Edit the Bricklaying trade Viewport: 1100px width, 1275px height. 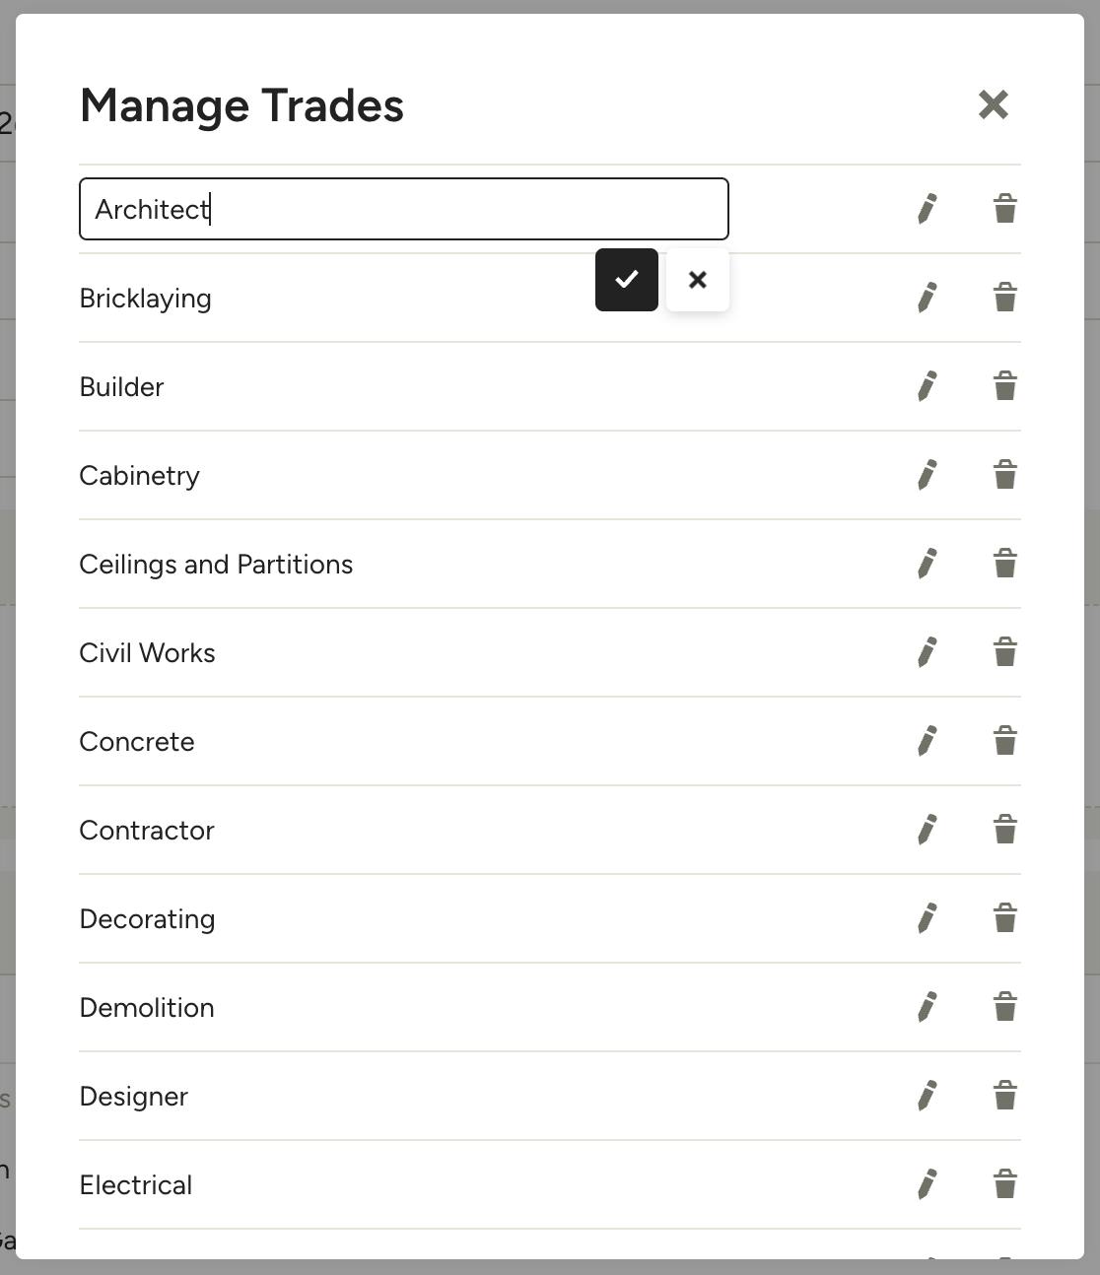pyautogui.click(x=927, y=298)
